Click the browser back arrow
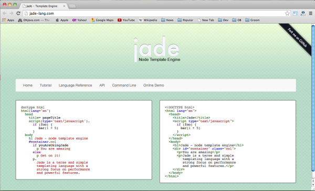The width and height of the screenshot is (315, 191). 4,14
